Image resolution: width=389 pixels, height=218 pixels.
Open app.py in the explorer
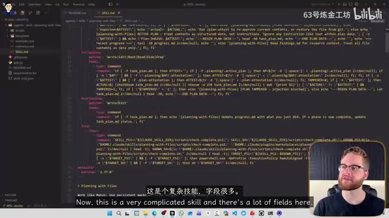point(18,62)
